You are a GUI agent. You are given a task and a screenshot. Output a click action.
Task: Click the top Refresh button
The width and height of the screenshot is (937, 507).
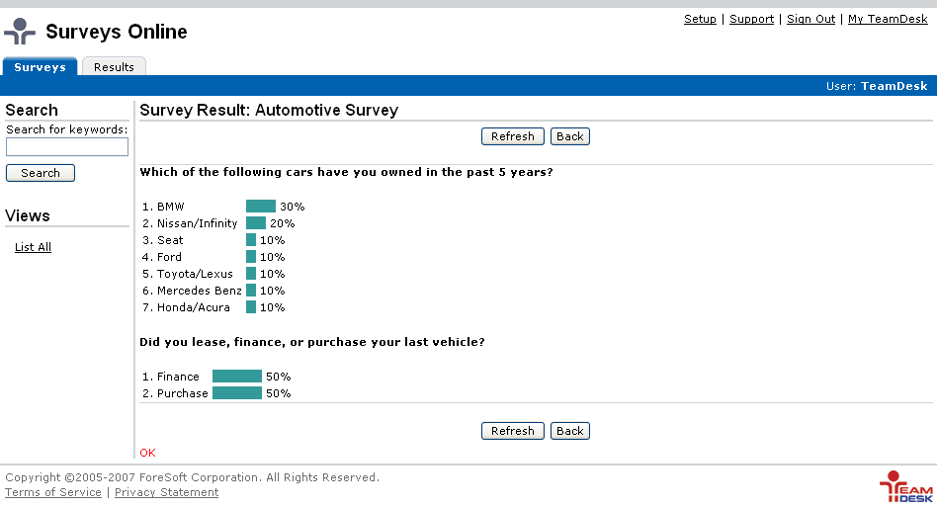click(x=512, y=136)
